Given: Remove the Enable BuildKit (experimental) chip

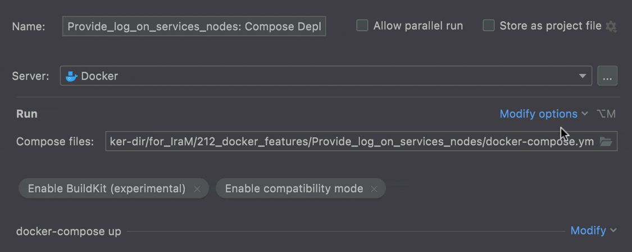Looking at the screenshot, I should (x=197, y=189).
